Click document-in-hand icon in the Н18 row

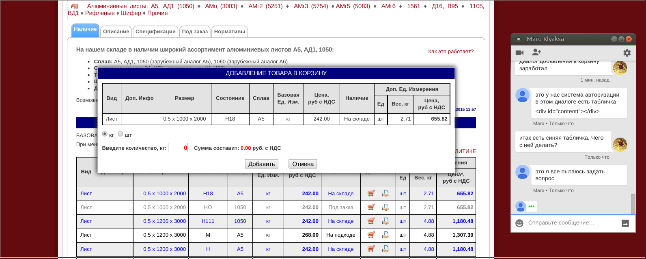pyautogui.click(x=385, y=194)
